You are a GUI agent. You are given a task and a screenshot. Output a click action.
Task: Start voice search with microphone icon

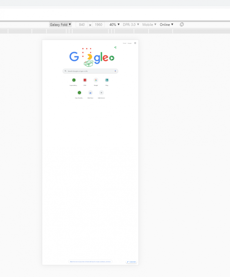[115, 71]
